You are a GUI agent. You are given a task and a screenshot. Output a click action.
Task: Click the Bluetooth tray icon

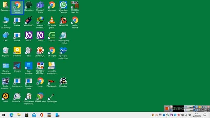coord(164,115)
